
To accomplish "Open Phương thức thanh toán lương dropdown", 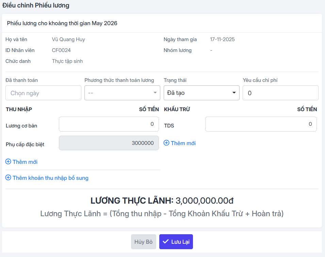I will pyautogui.click(x=122, y=93).
